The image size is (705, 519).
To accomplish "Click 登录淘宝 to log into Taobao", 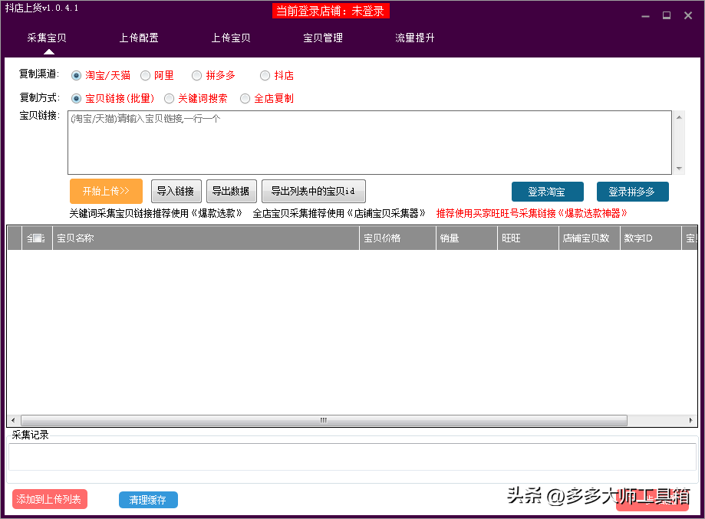I will coord(547,192).
